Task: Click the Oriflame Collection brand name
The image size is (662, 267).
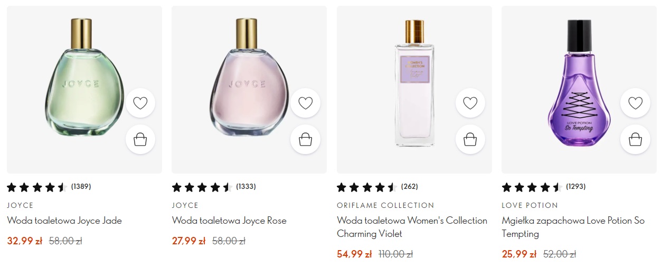Action: [385, 205]
